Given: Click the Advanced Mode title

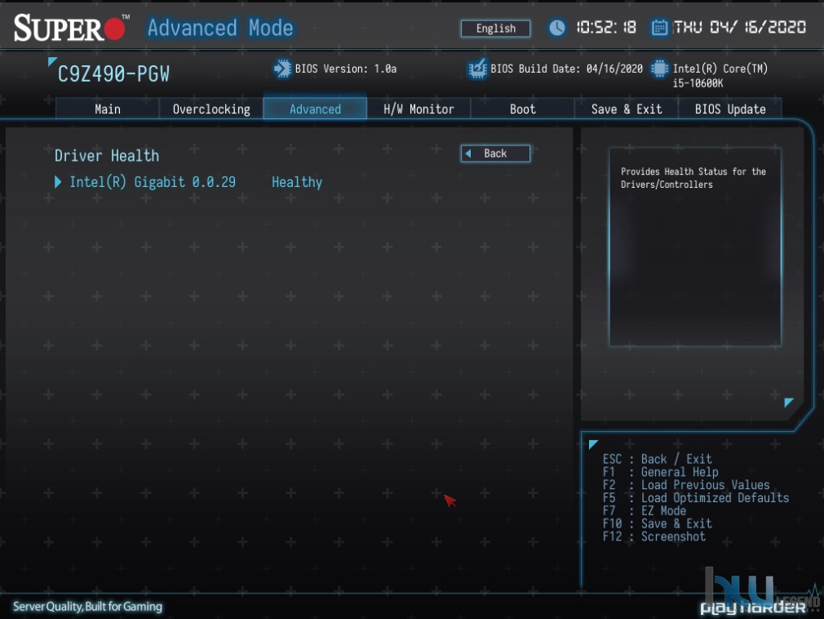Looking at the screenshot, I should coord(220,28).
